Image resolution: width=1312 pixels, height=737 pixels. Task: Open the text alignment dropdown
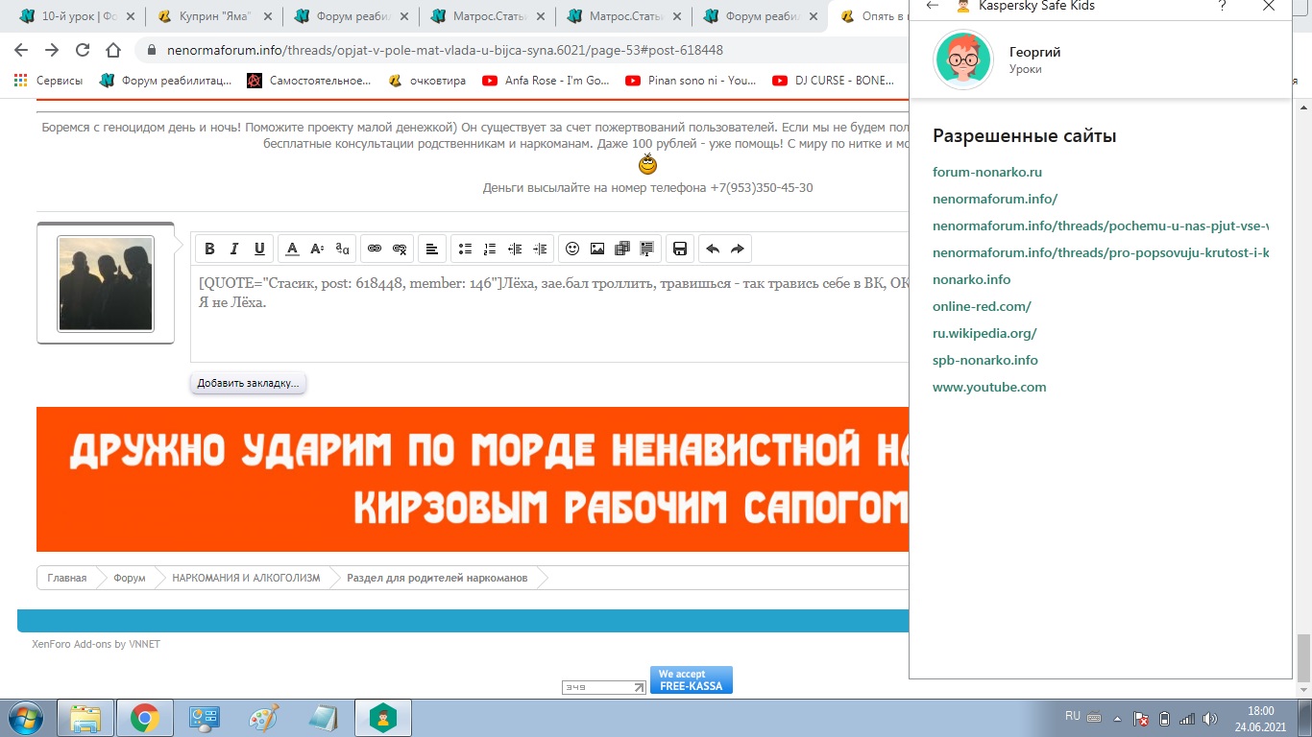click(432, 250)
